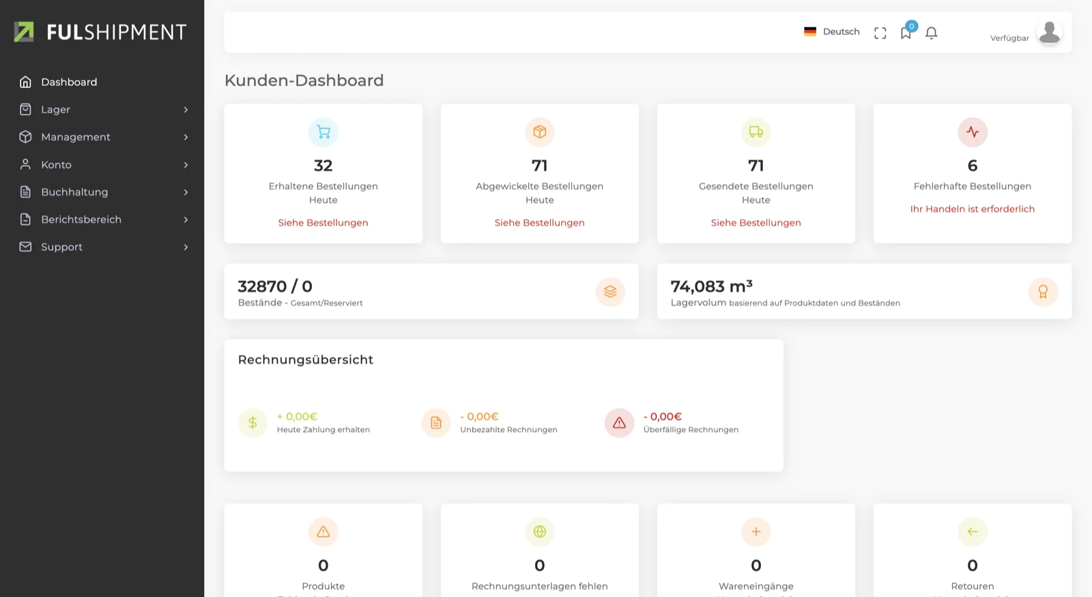Viewport: 1092px width, 597px height.
Task: Expand the Support menu chevron
Action: [186, 247]
